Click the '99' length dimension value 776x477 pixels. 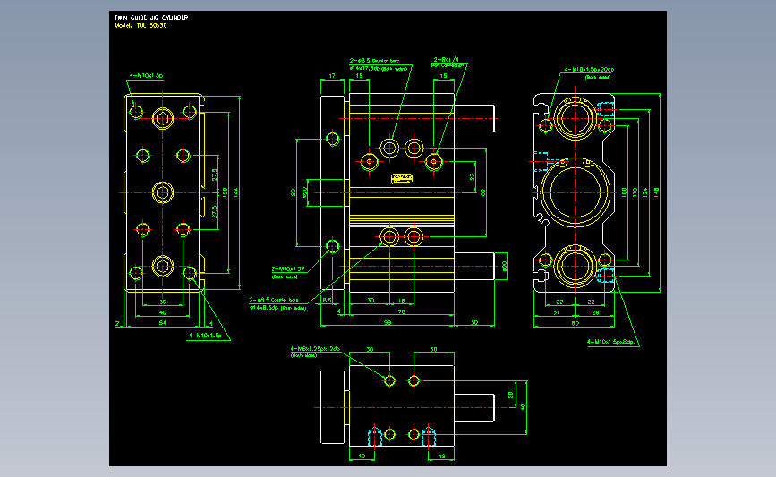(387, 322)
